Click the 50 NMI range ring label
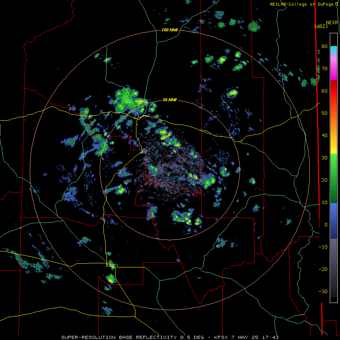This screenshot has width=340, height=340. click(170, 100)
